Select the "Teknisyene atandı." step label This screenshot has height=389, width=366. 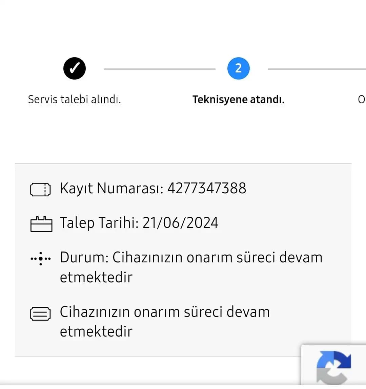coord(238,100)
